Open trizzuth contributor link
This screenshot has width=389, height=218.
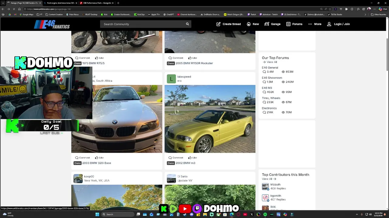pos(275,184)
